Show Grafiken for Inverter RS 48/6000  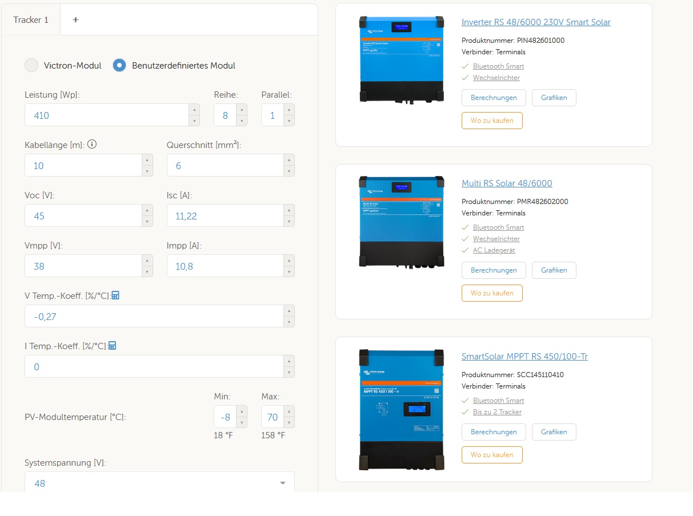coord(554,98)
